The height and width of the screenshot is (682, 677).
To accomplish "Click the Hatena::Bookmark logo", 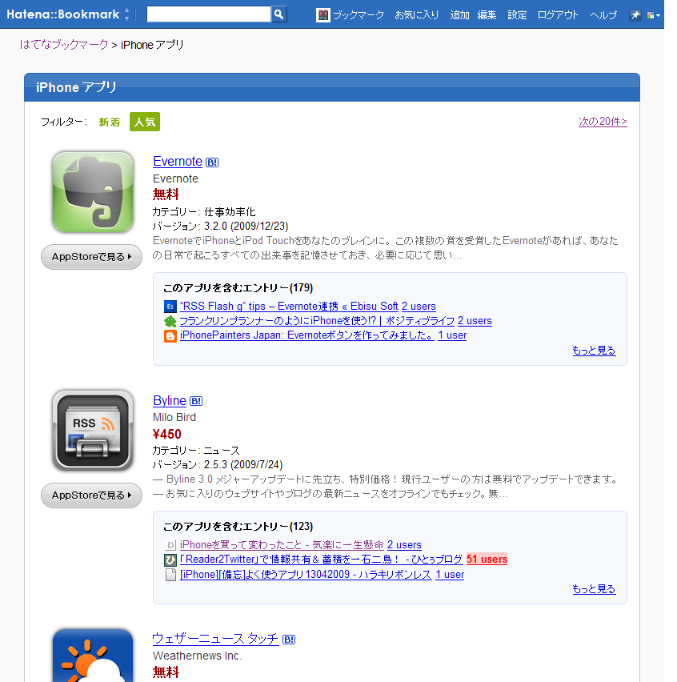I will 62,14.
